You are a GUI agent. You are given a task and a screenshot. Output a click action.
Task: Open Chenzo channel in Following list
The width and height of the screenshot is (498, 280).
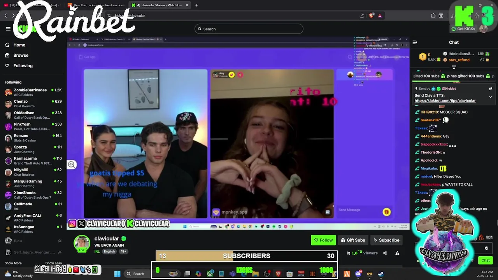(33, 104)
